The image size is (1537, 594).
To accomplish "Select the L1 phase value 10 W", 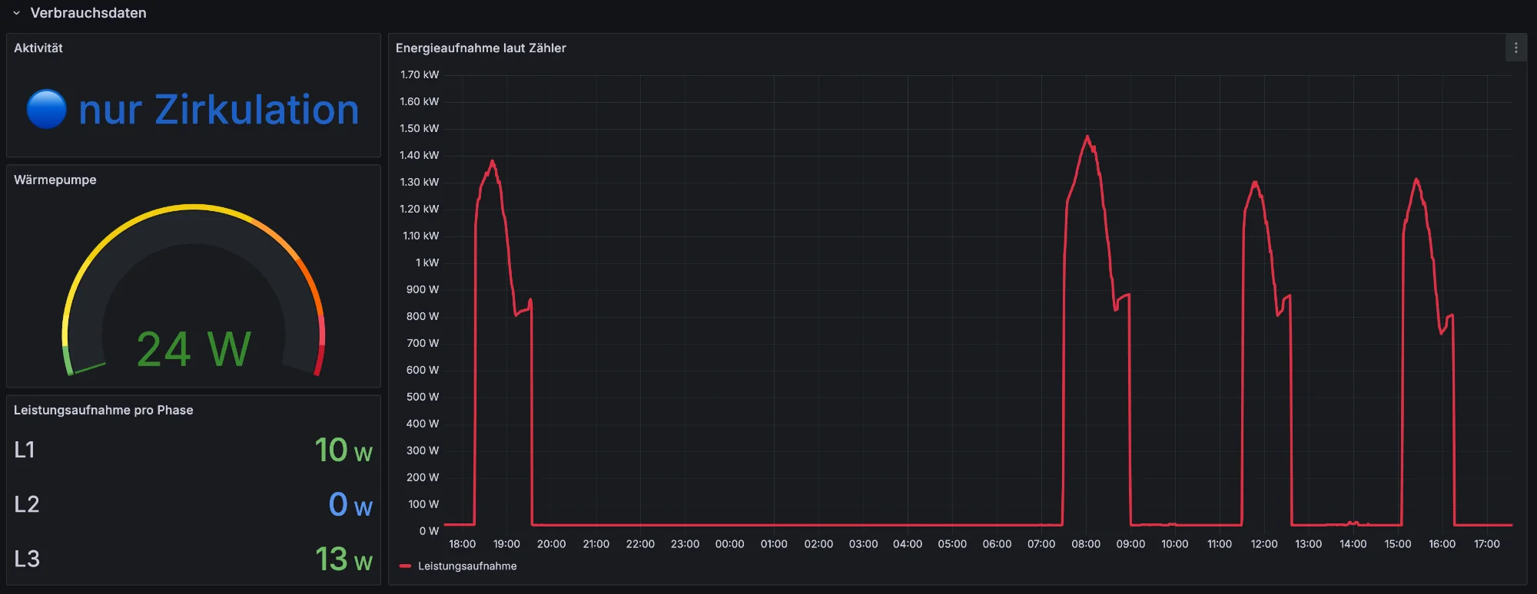I will (x=343, y=450).
